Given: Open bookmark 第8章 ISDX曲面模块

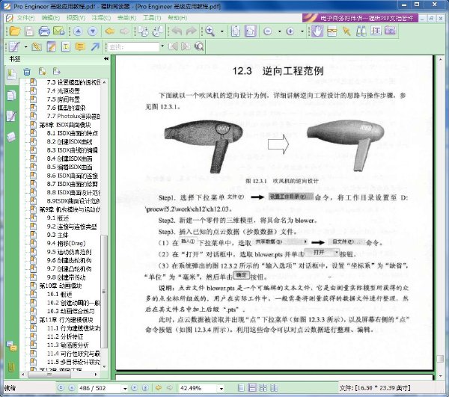Looking at the screenshot, I should pos(65,125).
